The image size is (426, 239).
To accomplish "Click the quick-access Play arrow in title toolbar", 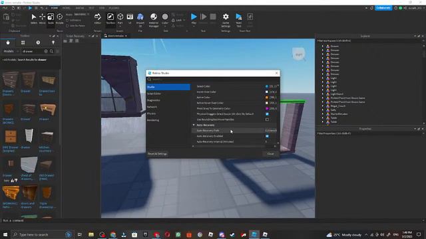I will 30,8.
